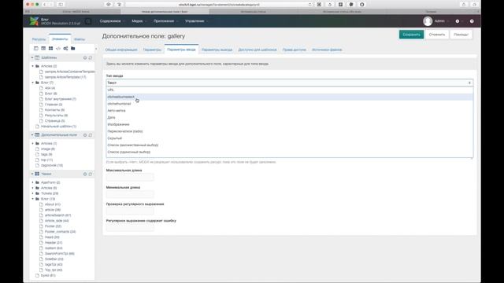Open the Контакты template in tree
Image resolution: width=504 pixels, height=283 pixels.
click(54, 110)
